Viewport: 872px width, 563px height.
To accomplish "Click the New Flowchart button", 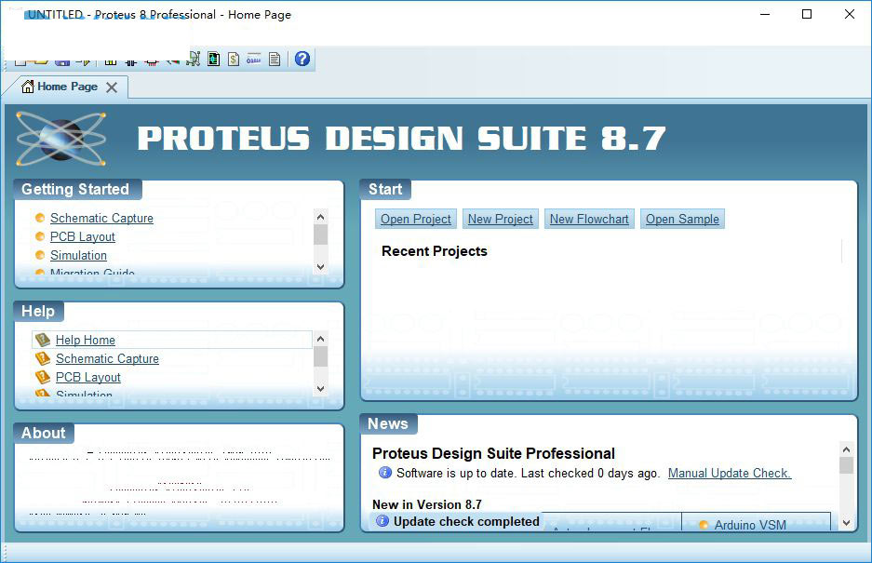I will (x=589, y=220).
